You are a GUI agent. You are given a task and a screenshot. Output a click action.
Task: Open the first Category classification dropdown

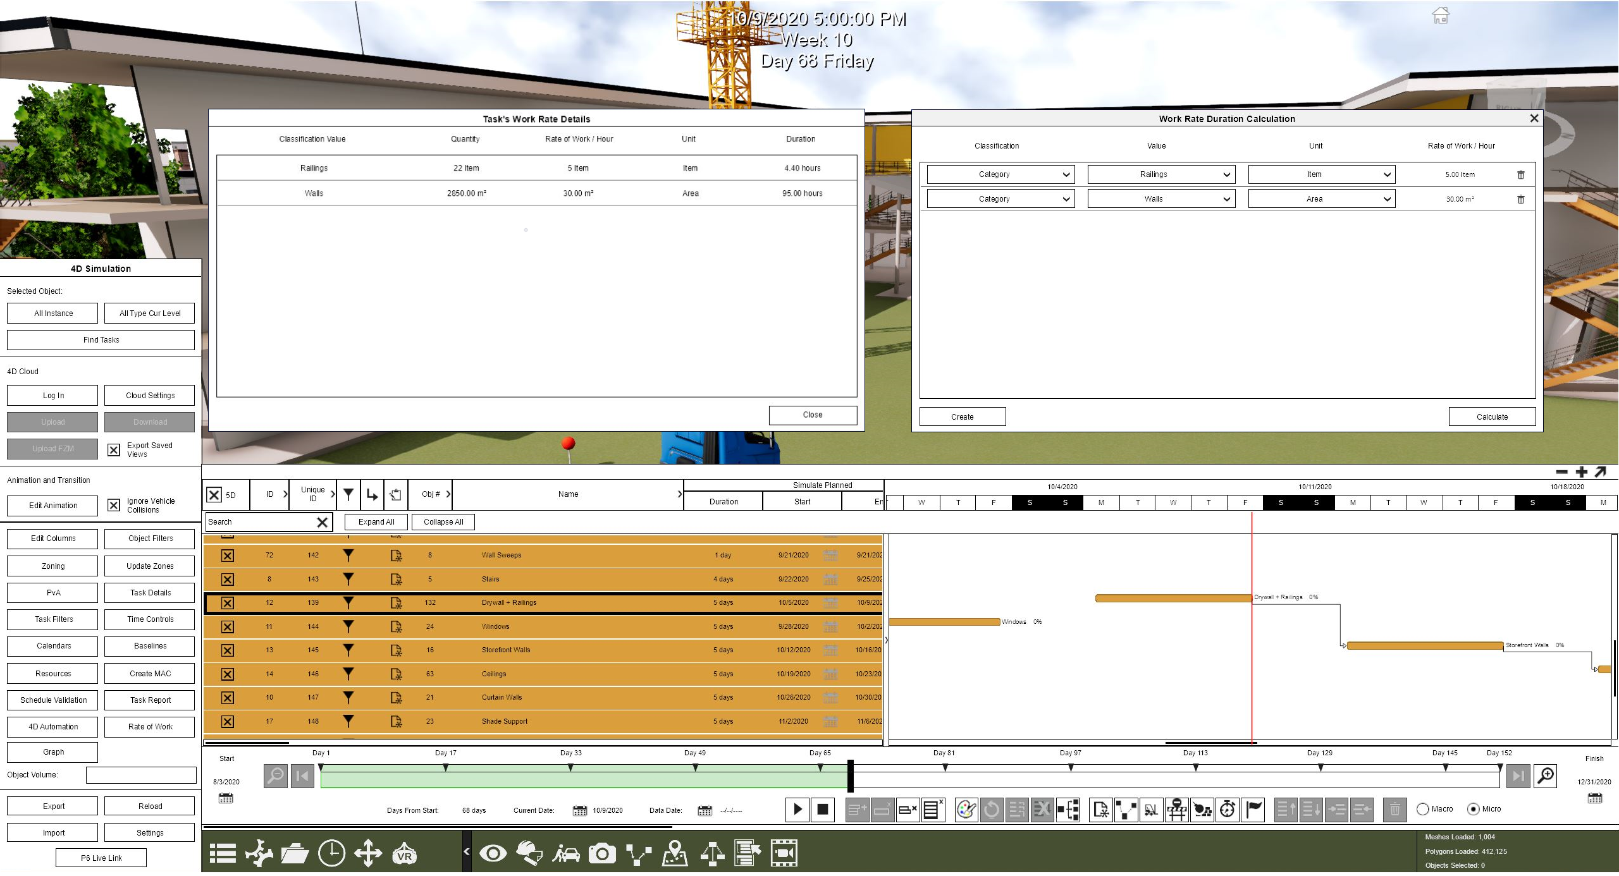point(1001,174)
